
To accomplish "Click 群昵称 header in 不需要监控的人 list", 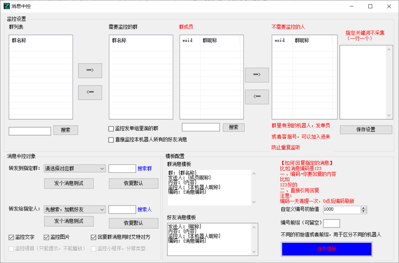I will pos(312,40).
